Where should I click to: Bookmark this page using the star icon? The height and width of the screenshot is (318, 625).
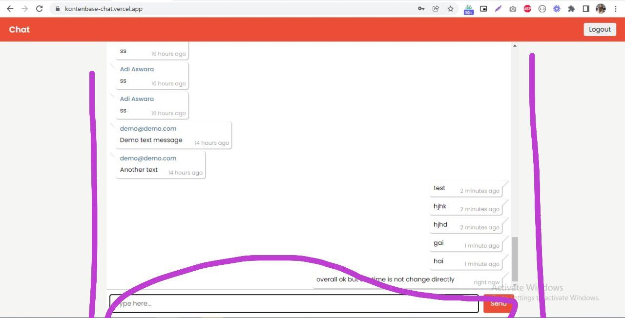tap(450, 8)
